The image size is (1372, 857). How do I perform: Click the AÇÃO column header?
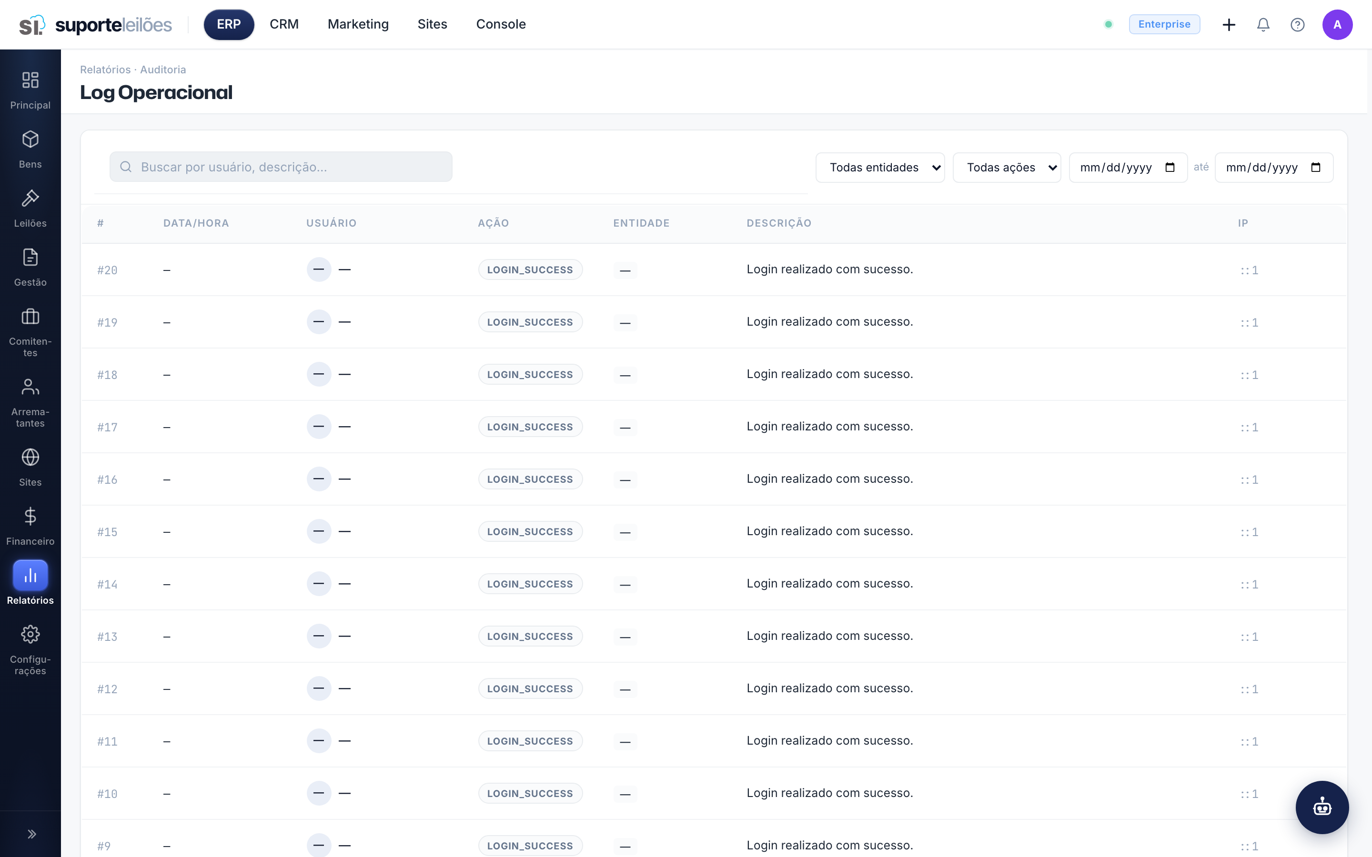493,223
